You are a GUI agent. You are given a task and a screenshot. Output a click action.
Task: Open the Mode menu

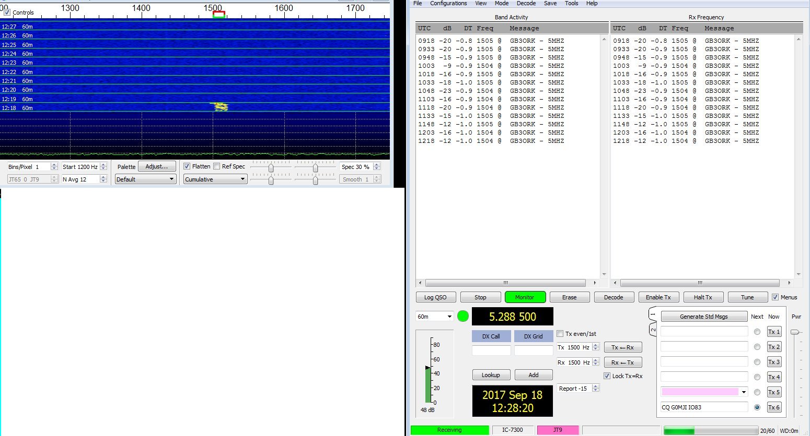tap(502, 3)
